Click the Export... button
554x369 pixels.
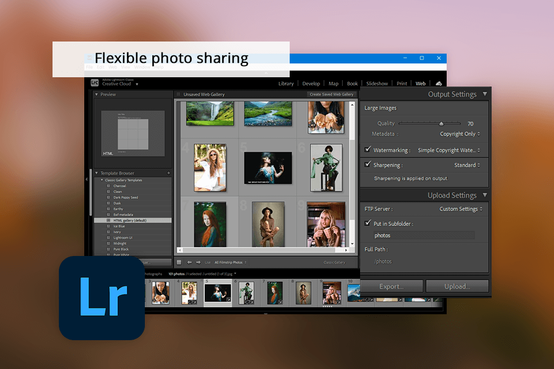pyautogui.click(x=391, y=287)
